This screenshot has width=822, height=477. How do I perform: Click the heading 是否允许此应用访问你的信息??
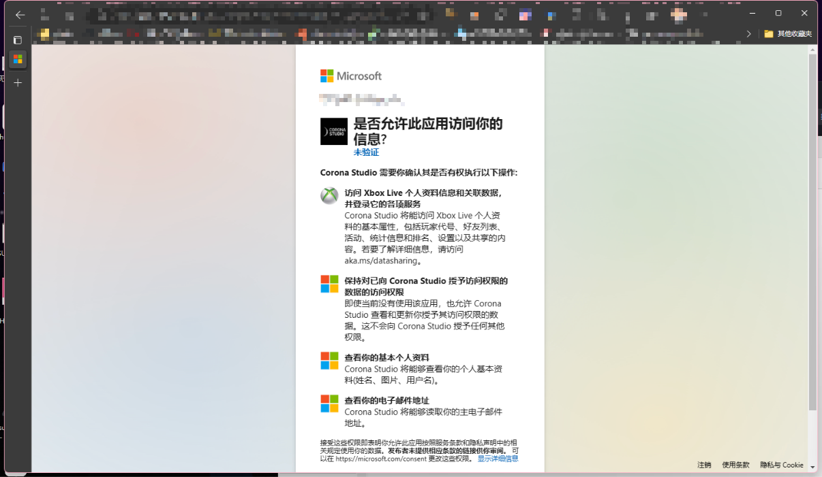[x=428, y=131]
